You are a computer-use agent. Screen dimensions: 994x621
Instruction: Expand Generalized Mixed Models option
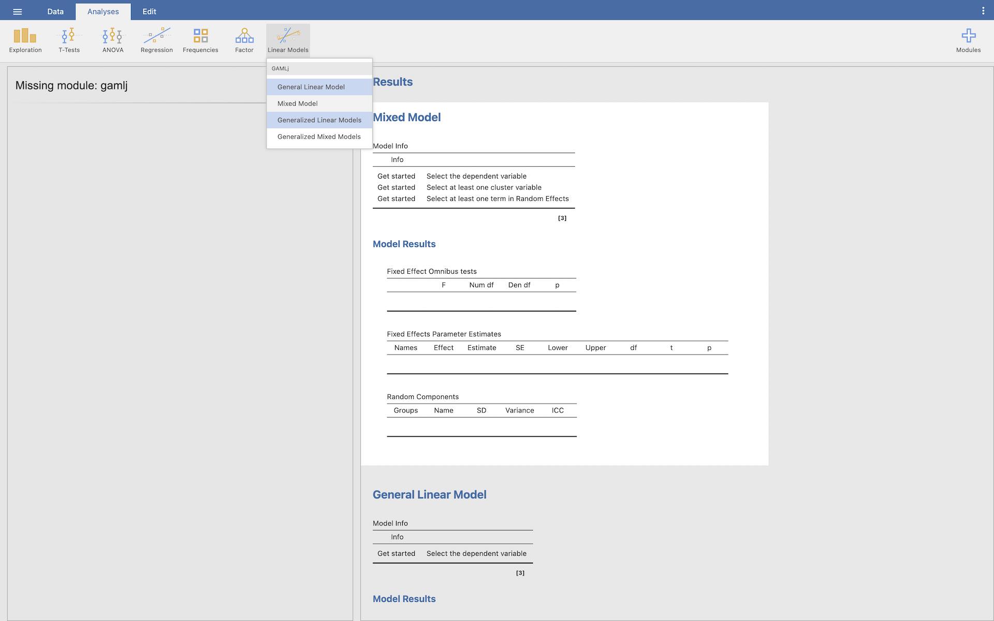click(x=319, y=137)
